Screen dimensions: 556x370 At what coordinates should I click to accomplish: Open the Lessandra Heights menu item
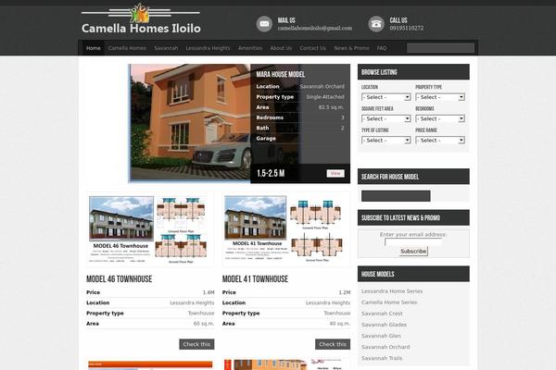[208, 48]
